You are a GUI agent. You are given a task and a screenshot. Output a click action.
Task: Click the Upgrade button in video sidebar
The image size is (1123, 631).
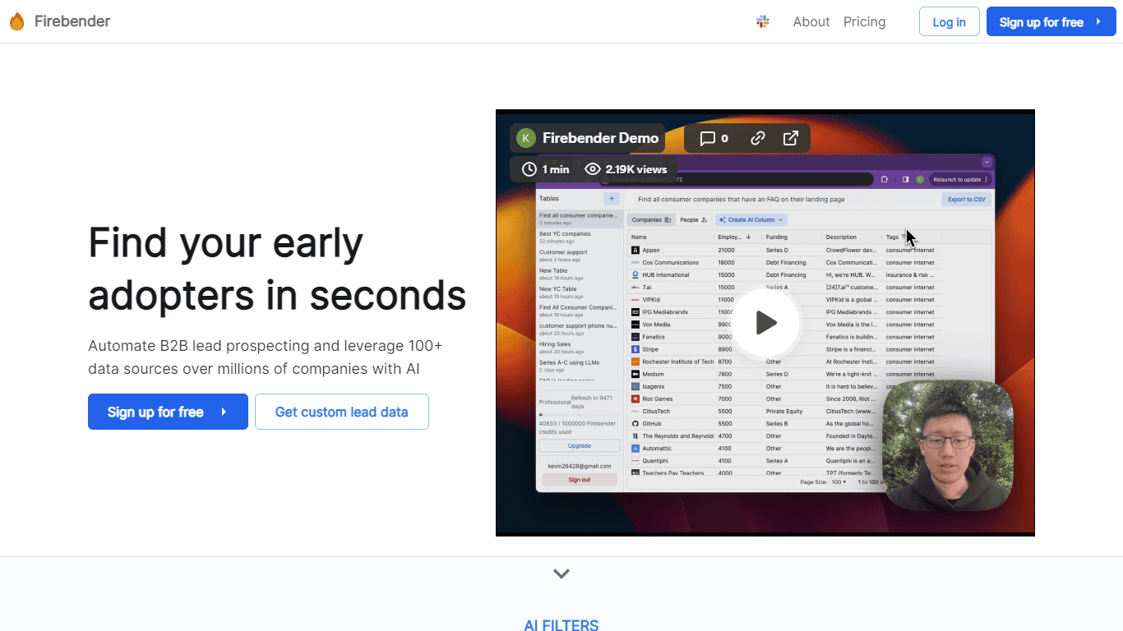[580, 445]
